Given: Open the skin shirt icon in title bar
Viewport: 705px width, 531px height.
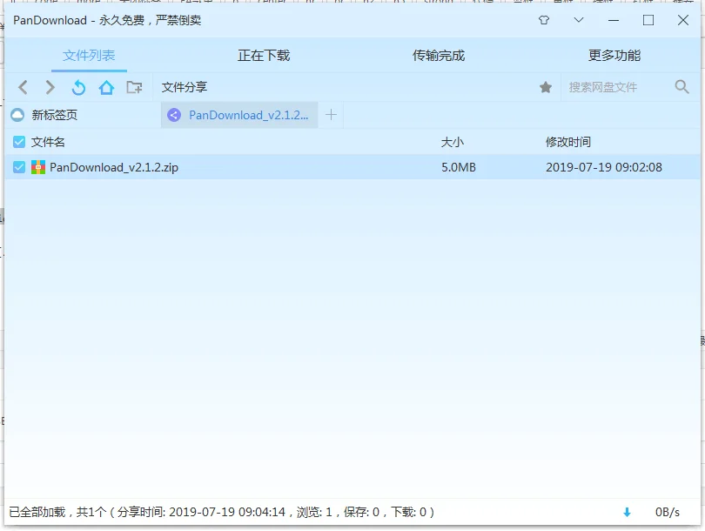Looking at the screenshot, I should [x=544, y=20].
